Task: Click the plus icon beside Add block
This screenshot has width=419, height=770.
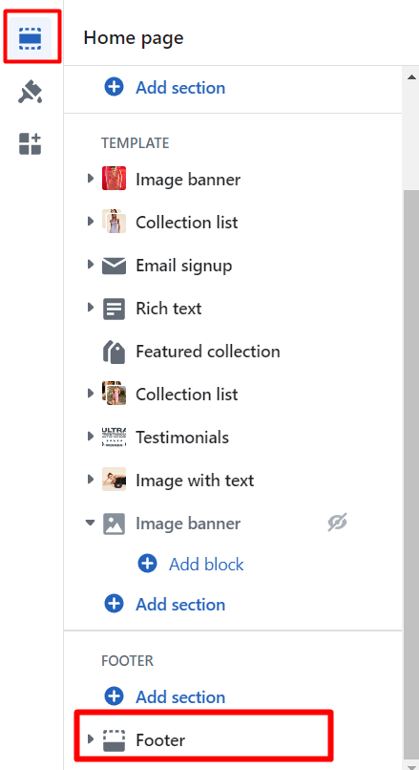Action: click(147, 564)
